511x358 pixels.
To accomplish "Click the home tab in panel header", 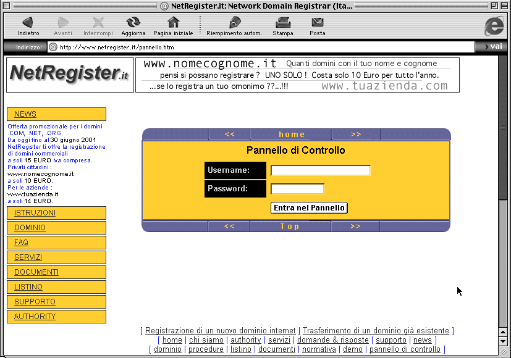I will tap(291, 135).
